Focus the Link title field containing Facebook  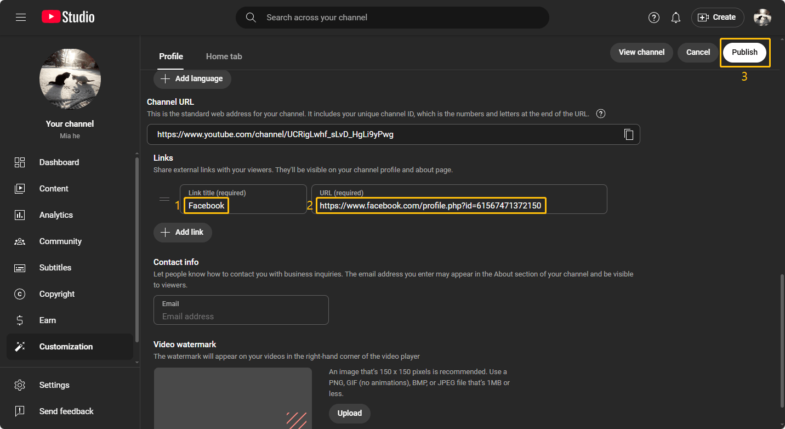tap(243, 206)
